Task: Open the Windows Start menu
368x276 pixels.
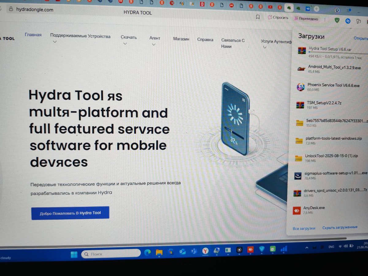Action: pos(74,254)
